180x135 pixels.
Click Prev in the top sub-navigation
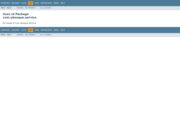(3, 8)
